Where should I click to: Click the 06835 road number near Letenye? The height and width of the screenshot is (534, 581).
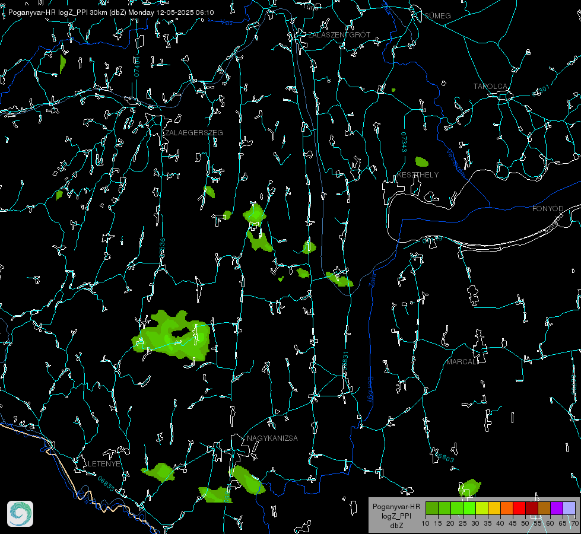point(106,484)
